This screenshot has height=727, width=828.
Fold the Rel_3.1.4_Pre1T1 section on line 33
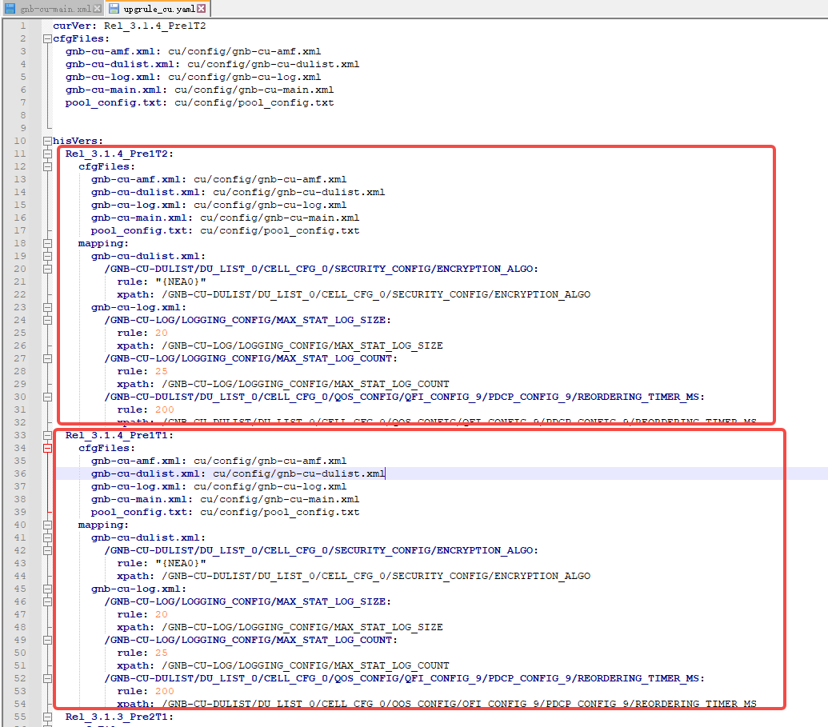click(x=47, y=435)
